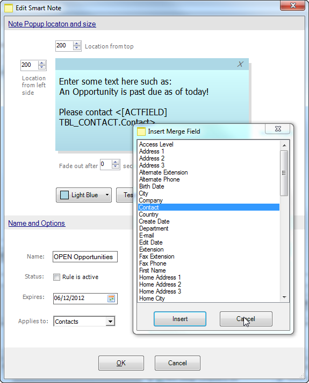Click the Edit Smart Note title icon

pyautogui.click(x=9, y=8)
